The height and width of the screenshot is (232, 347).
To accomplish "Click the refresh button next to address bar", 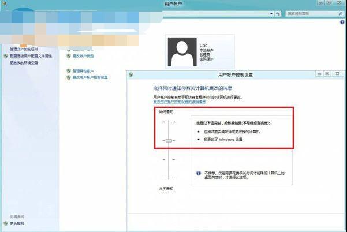I will (278, 13).
